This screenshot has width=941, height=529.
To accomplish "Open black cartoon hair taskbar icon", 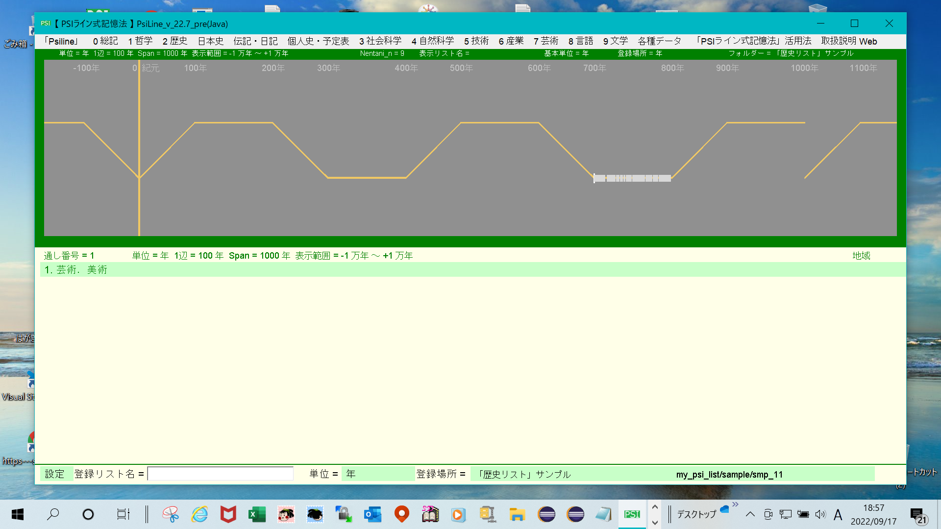I will [315, 514].
